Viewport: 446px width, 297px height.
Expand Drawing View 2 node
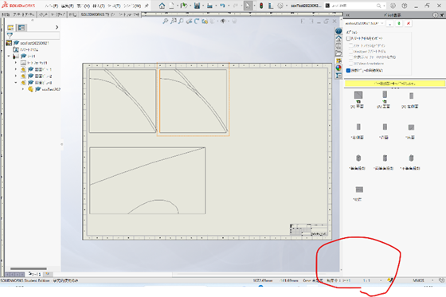point(16,76)
